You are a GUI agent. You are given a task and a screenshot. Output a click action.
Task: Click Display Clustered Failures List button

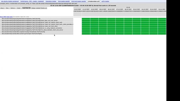[39, 8]
